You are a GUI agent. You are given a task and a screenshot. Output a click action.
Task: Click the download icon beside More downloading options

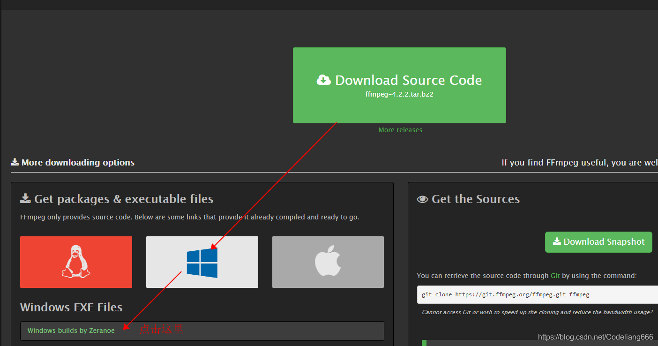point(15,162)
